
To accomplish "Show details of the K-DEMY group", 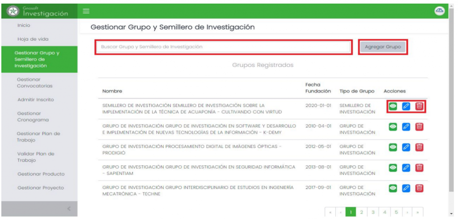I will [393, 126].
